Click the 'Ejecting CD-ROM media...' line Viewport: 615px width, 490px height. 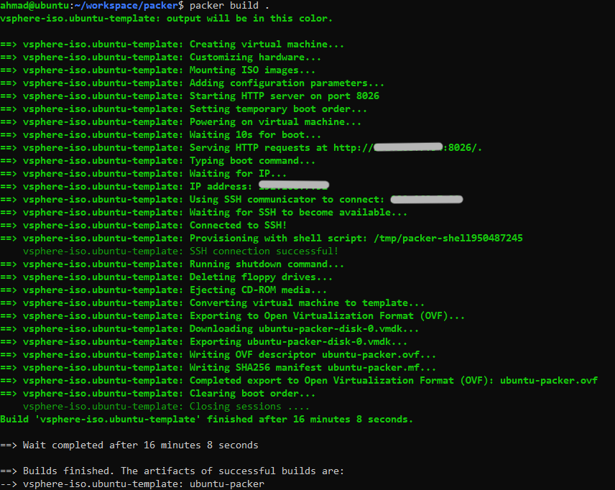[x=164, y=290]
